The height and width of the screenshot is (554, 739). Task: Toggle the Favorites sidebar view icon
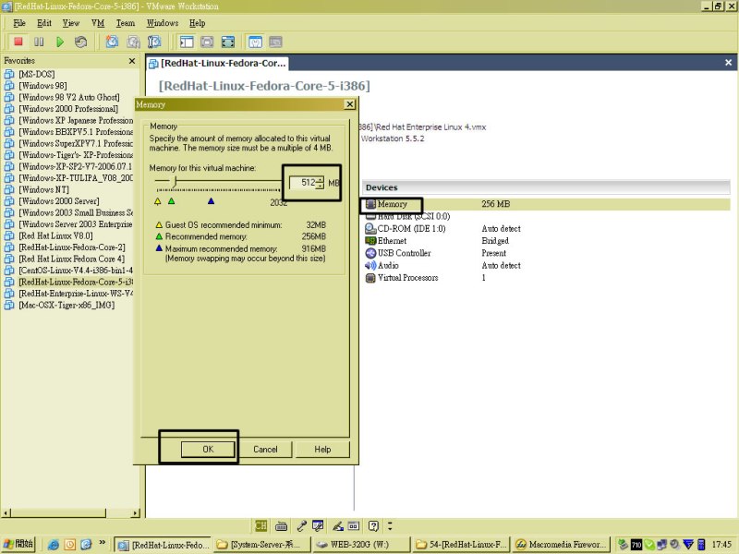coord(187,42)
